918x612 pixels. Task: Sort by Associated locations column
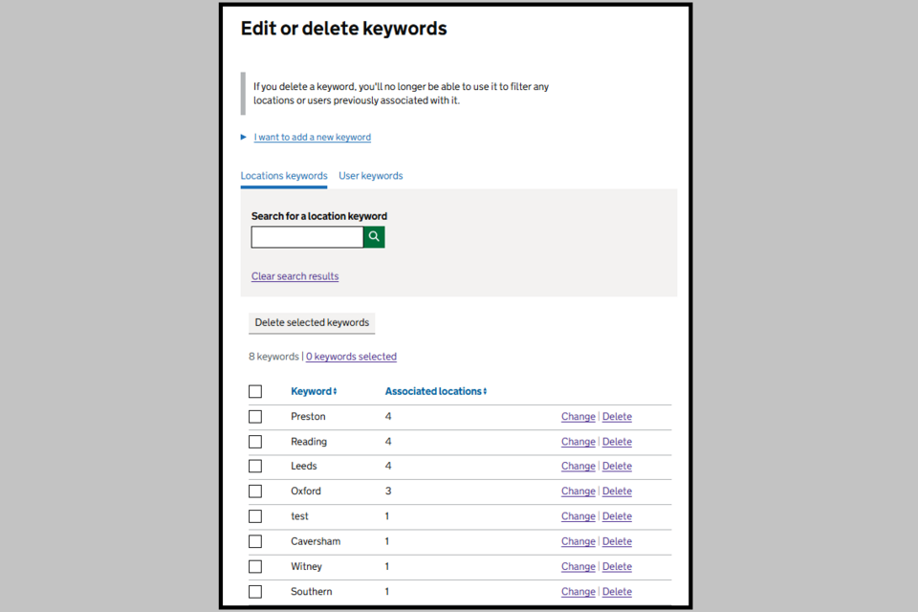[435, 391]
